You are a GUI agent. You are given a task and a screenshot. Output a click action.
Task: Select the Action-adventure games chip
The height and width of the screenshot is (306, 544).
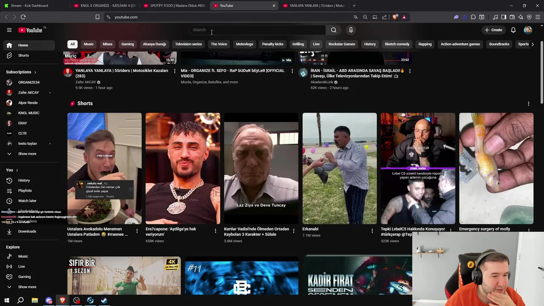point(460,44)
